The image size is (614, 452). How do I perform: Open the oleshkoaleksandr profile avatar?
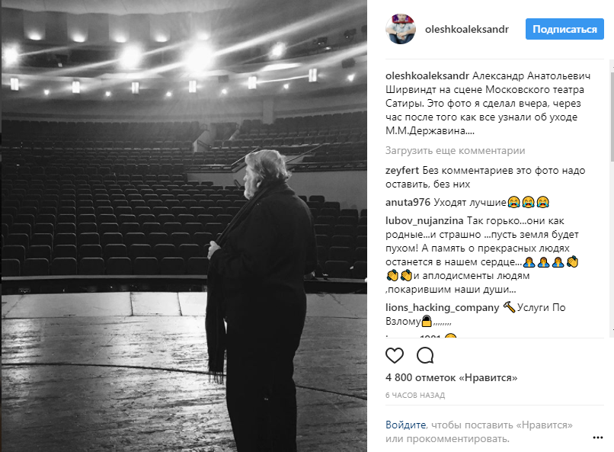[401, 29]
